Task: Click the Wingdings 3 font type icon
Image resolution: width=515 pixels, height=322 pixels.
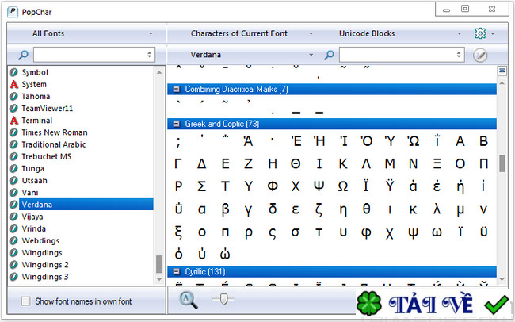Action: (13, 277)
